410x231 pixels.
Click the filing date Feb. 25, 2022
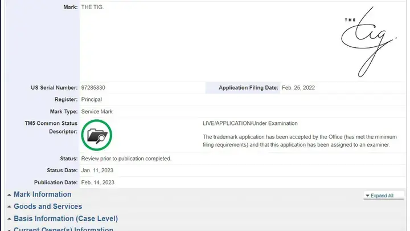[298, 88]
